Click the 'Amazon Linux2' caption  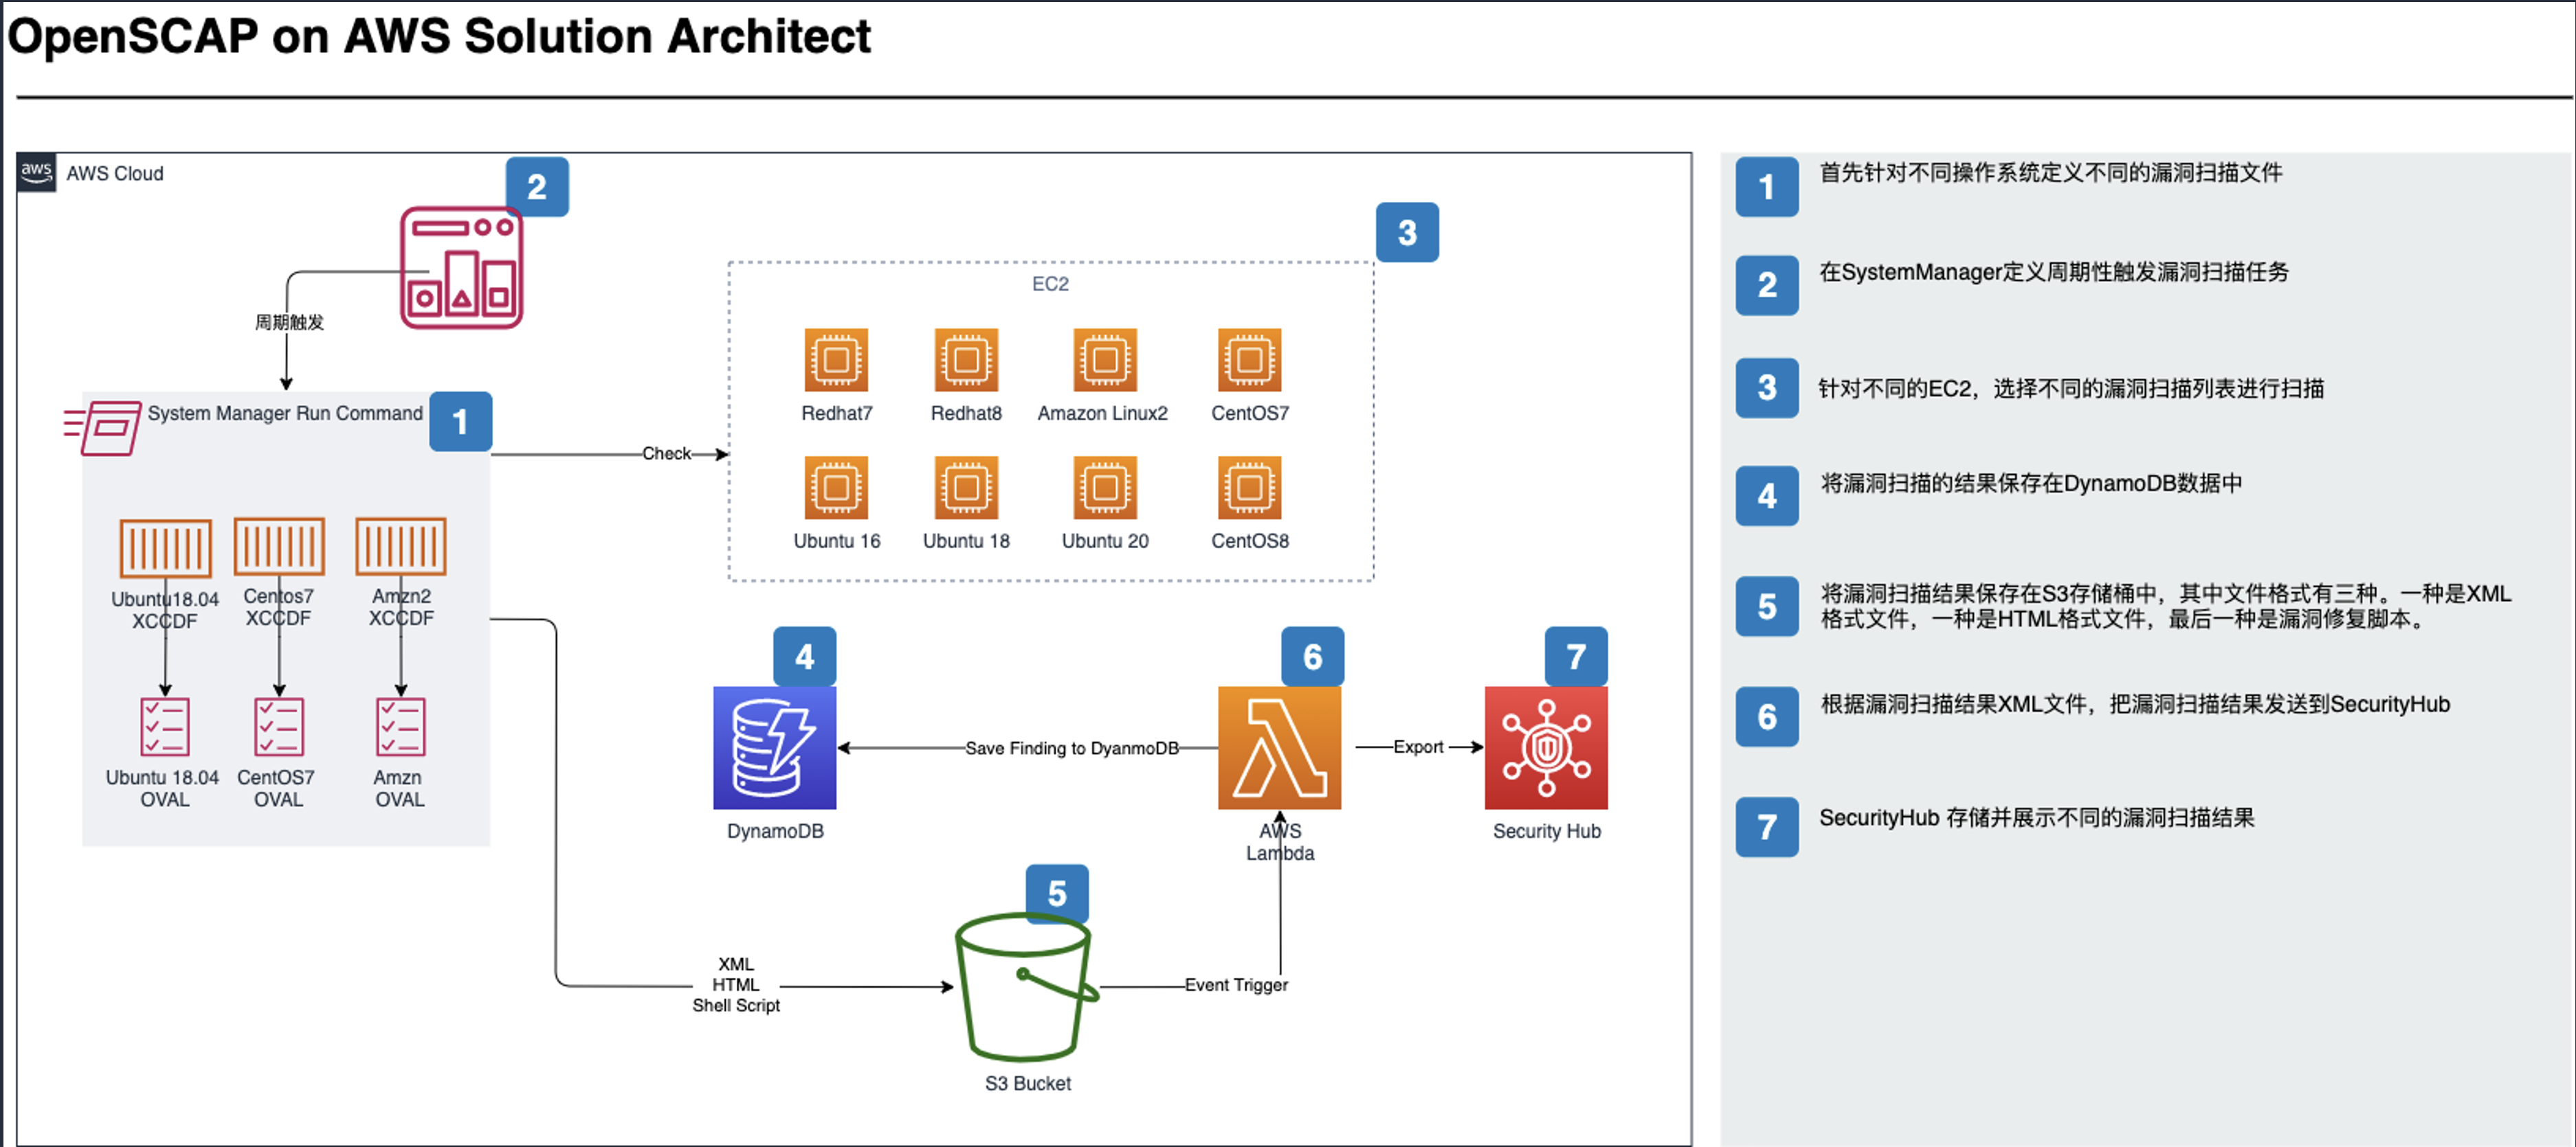[1102, 413]
